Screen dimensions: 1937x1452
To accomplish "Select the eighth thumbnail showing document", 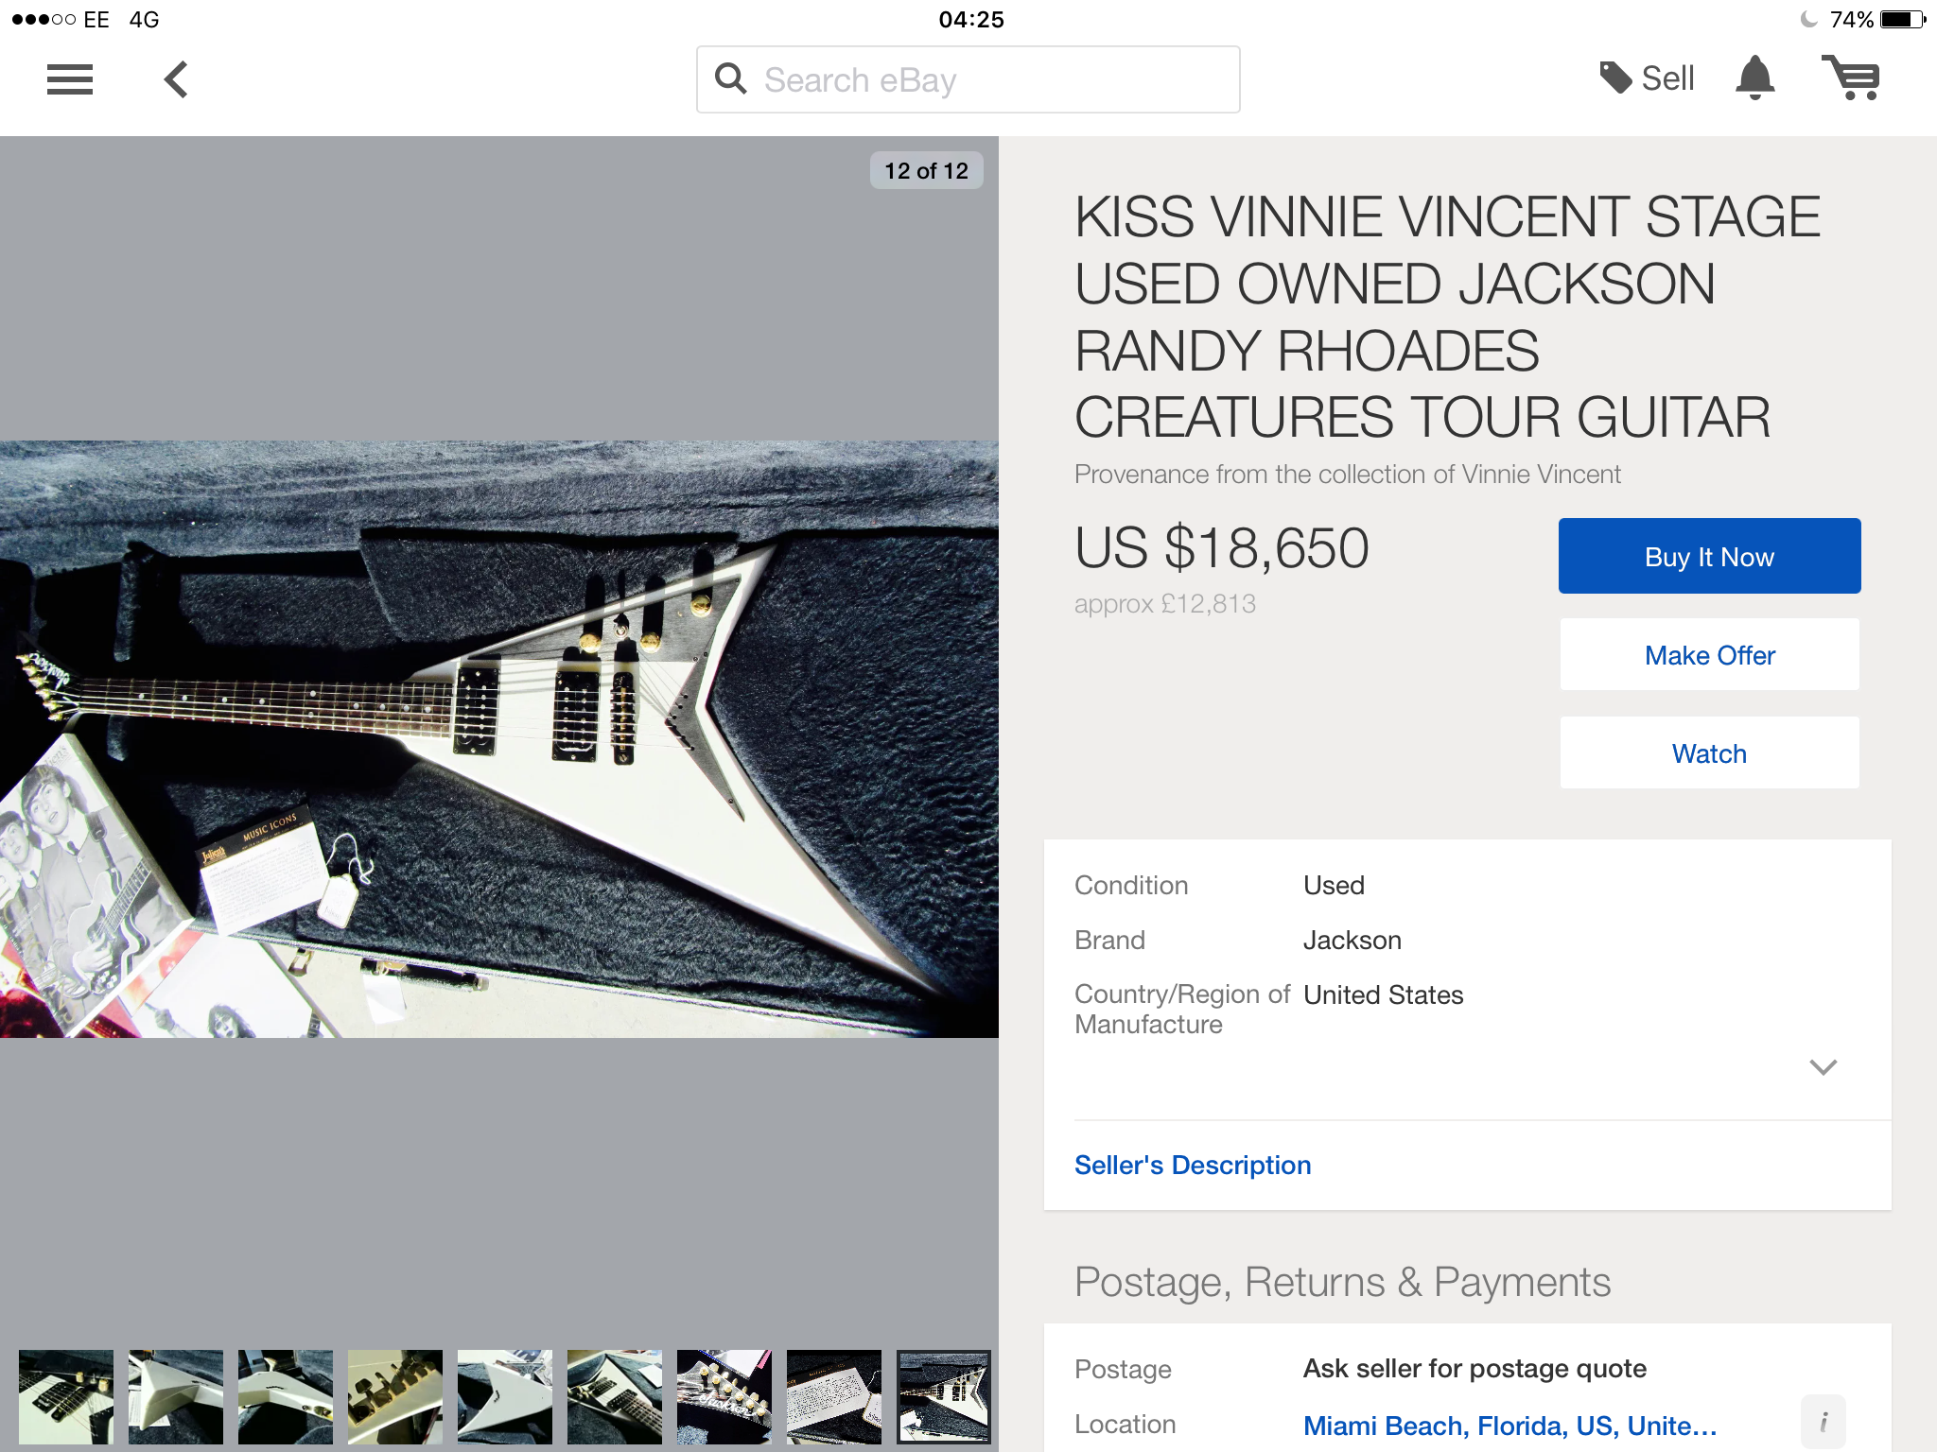I will click(x=834, y=1396).
